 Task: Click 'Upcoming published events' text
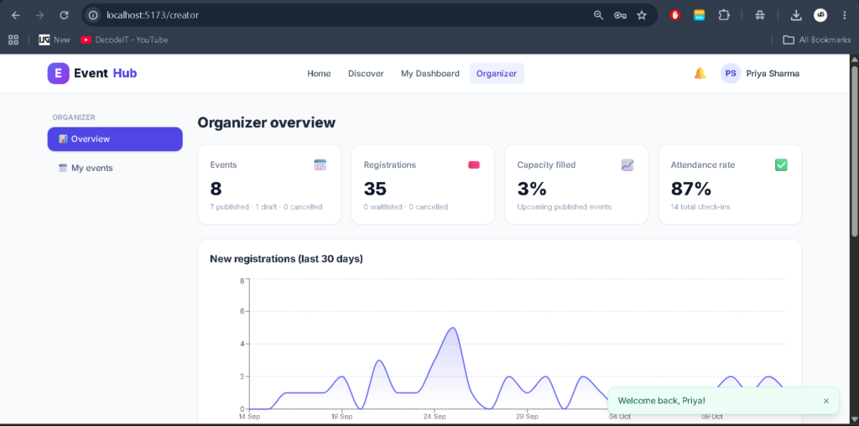pos(565,207)
